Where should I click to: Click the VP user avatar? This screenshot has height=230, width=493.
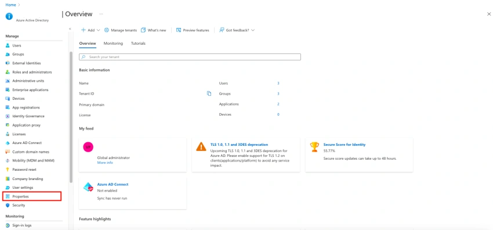point(88,147)
